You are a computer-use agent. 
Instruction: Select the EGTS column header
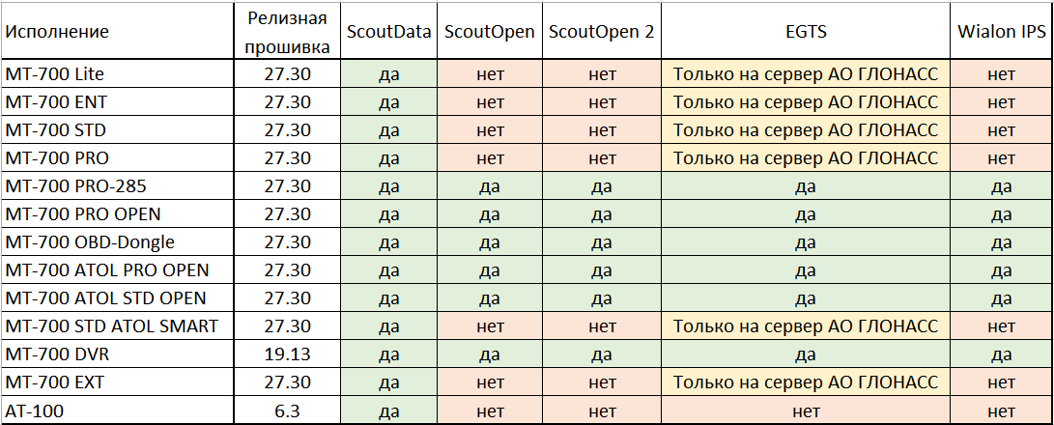coord(806,32)
